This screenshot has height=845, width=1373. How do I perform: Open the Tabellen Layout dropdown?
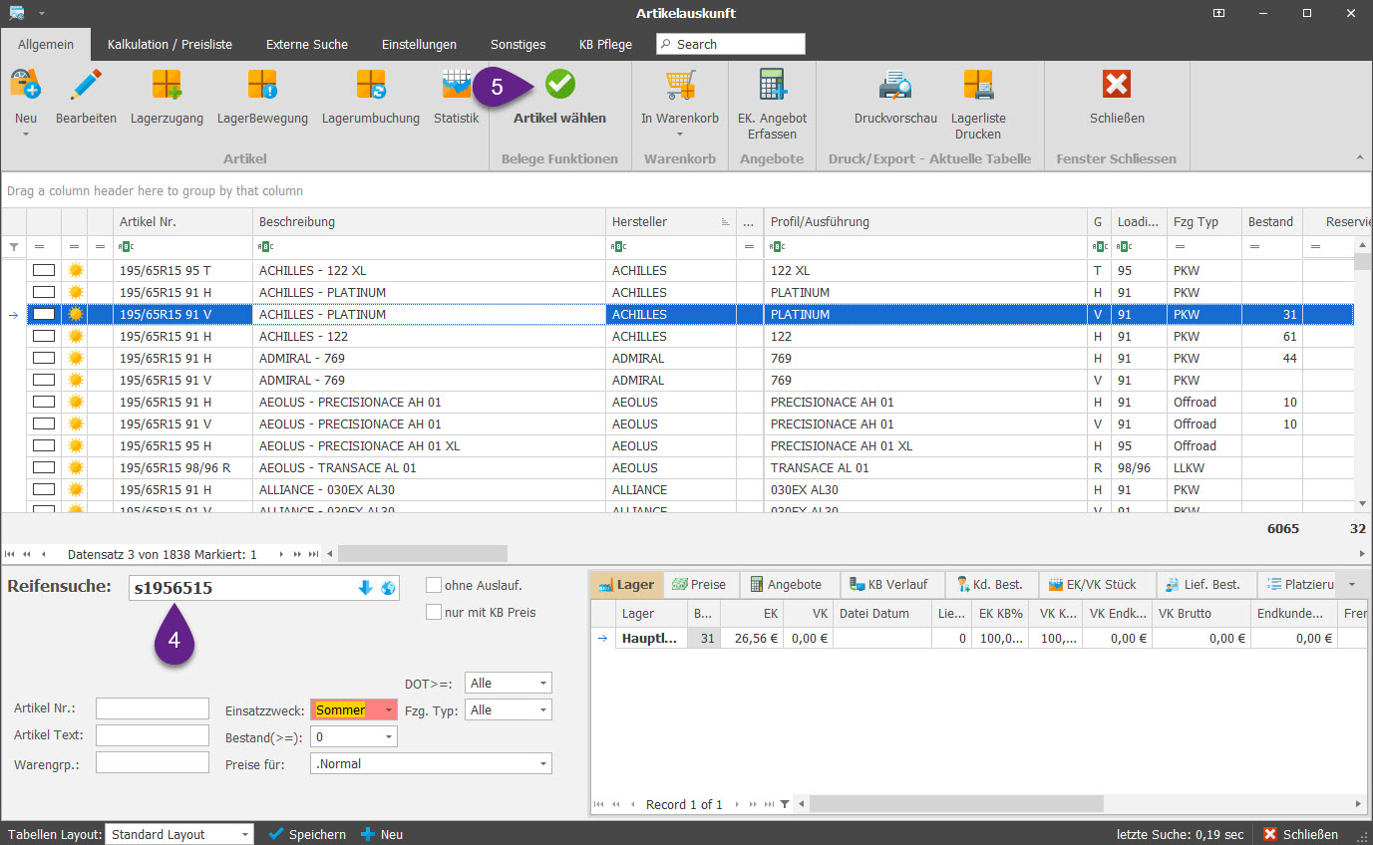[244, 835]
